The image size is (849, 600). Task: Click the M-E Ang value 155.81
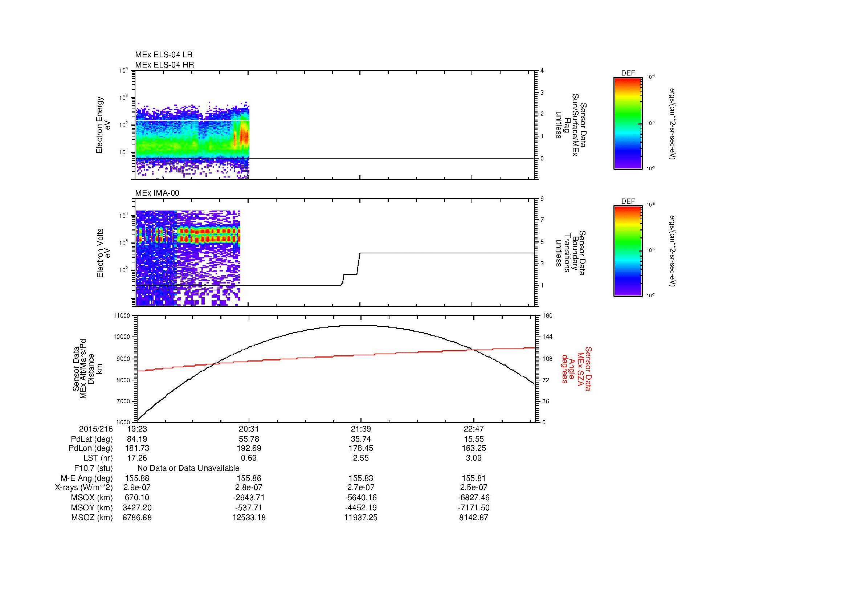tap(474, 478)
